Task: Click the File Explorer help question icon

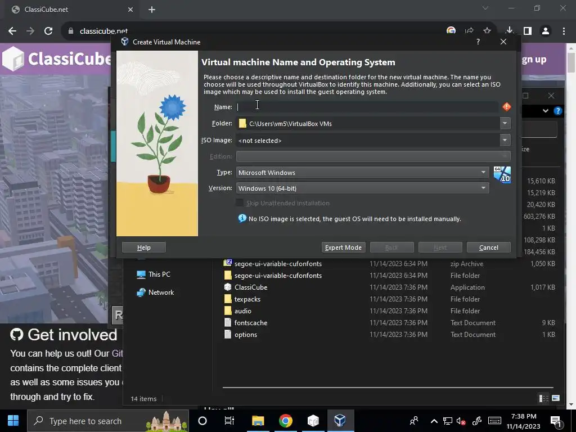Action: coord(557,111)
